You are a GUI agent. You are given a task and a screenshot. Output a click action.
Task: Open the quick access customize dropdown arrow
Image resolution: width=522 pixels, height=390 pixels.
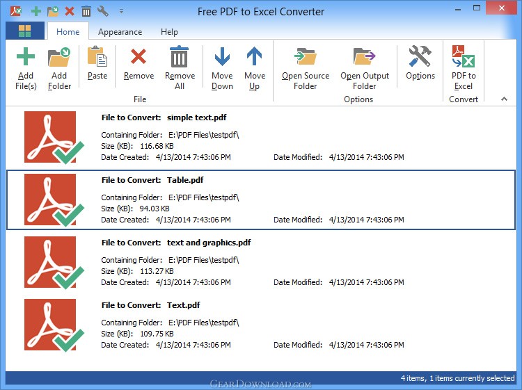point(122,12)
